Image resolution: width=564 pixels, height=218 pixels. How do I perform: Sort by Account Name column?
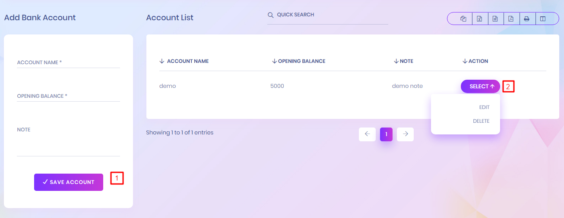(187, 61)
